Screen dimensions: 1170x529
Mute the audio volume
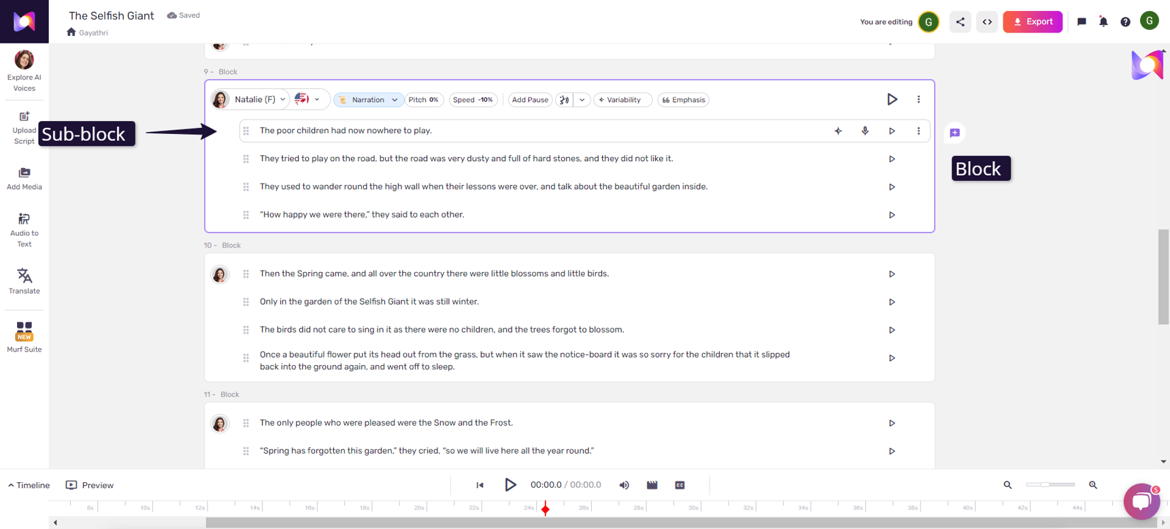point(624,485)
